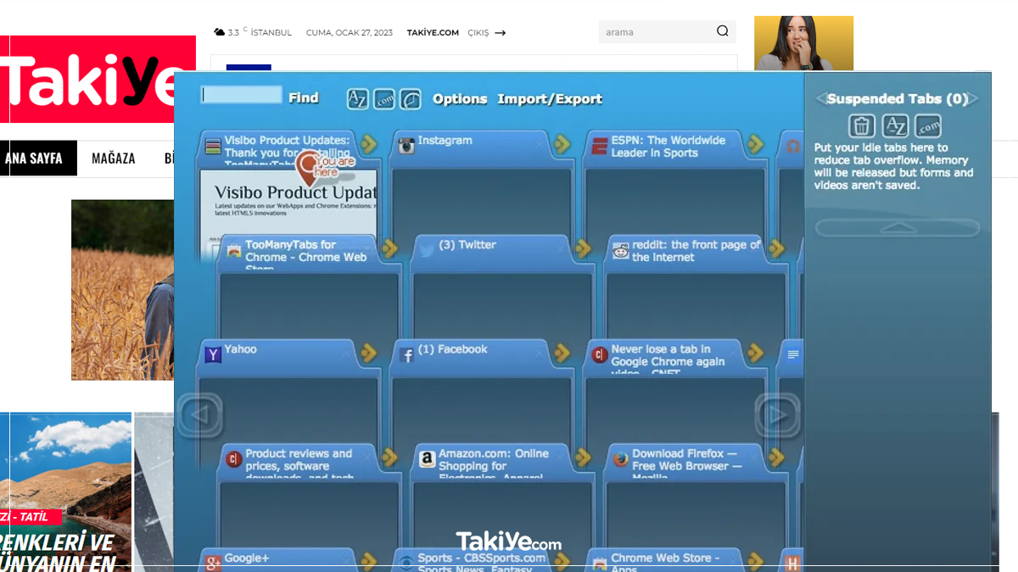Sort tabs by domain with main .com icon
1018x572 pixels.
(x=384, y=99)
